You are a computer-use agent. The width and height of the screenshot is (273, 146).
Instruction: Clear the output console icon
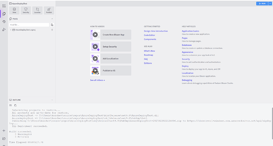coord(10,105)
